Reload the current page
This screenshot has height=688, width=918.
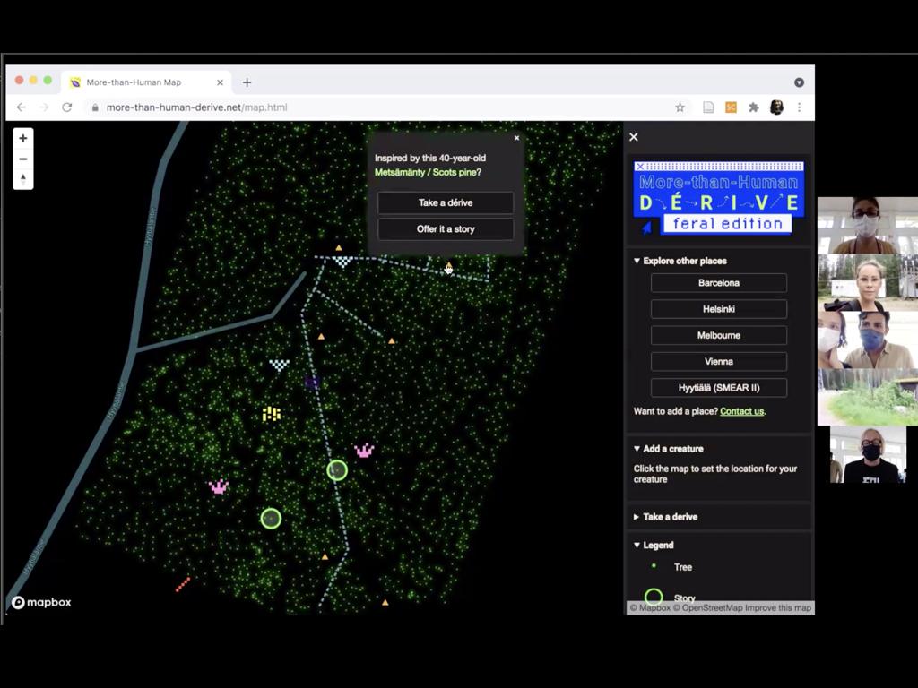[x=66, y=107]
